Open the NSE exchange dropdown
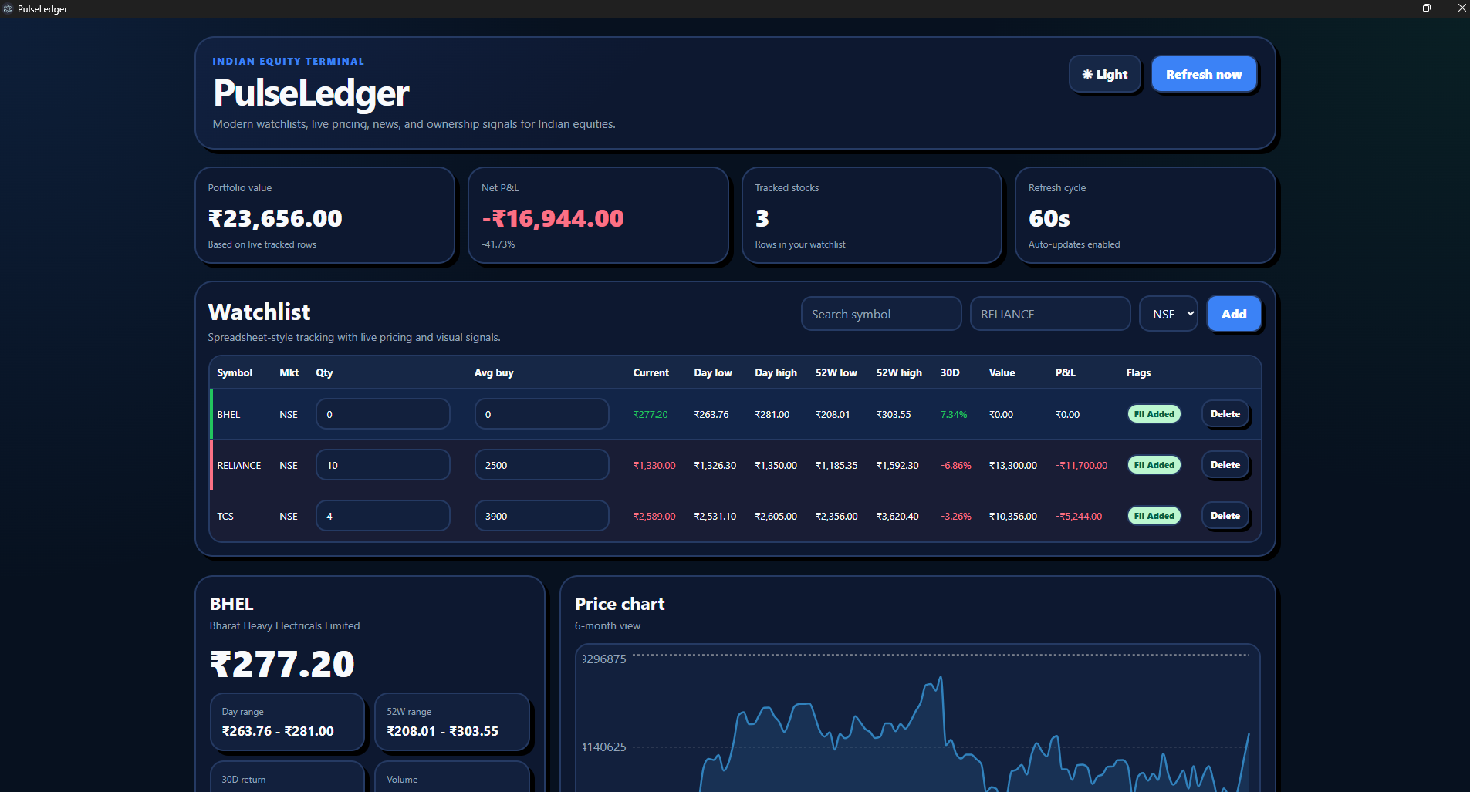1470x792 pixels. pos(1168,314)
